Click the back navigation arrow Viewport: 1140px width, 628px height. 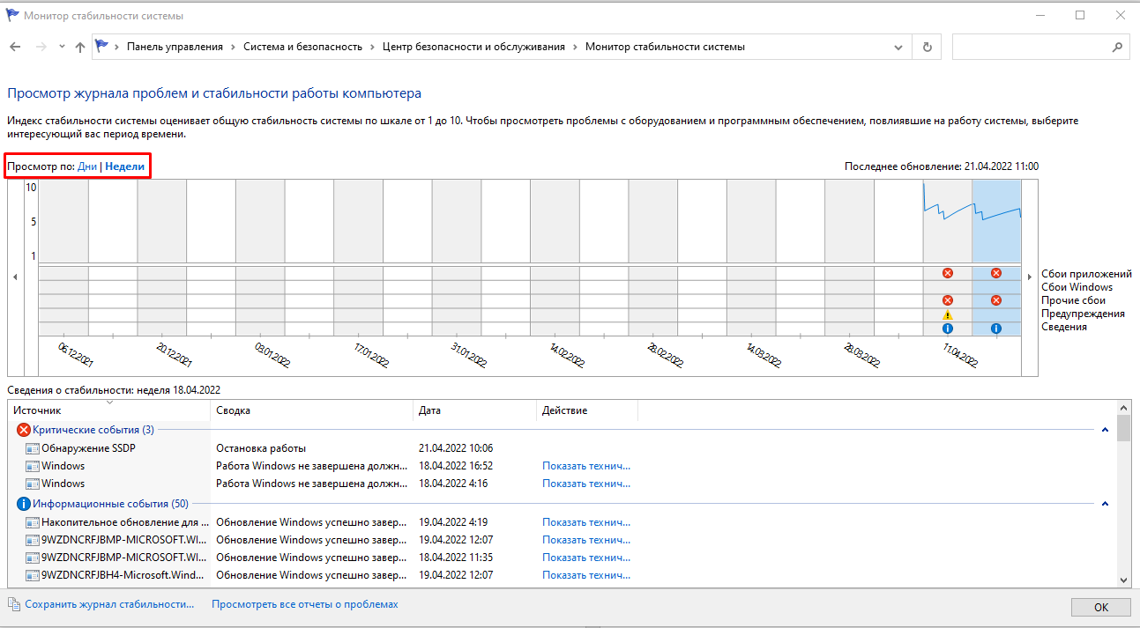click(15, 47)
